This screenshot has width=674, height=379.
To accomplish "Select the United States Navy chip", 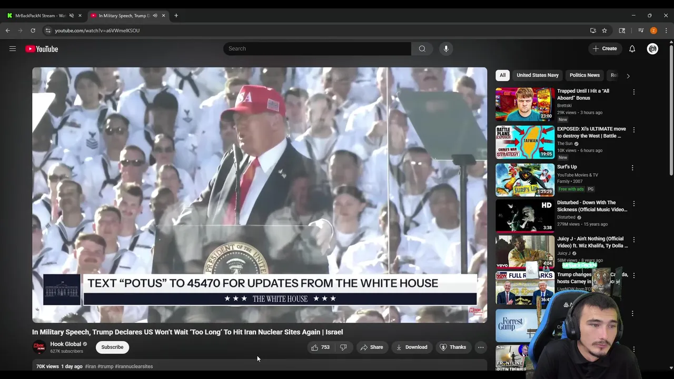I will tap(537, 75).
